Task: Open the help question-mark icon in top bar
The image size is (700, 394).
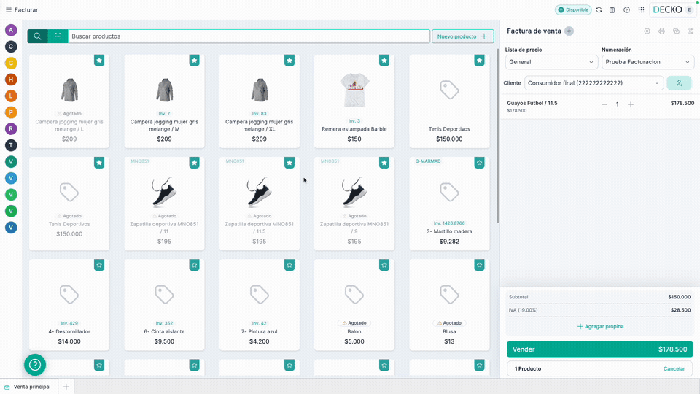Action: [627, 9]
